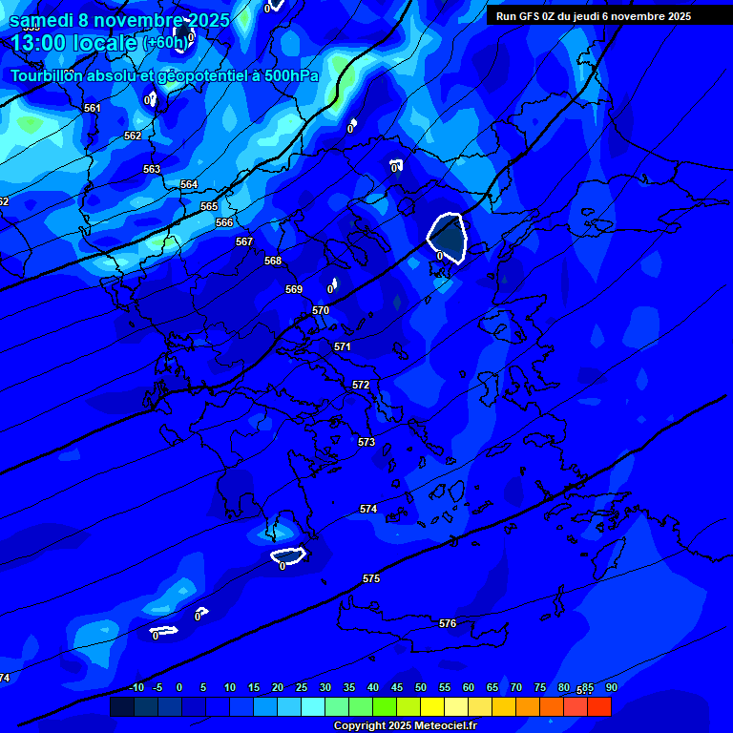Click the 576 contour label near Crete

pos(448,623)
